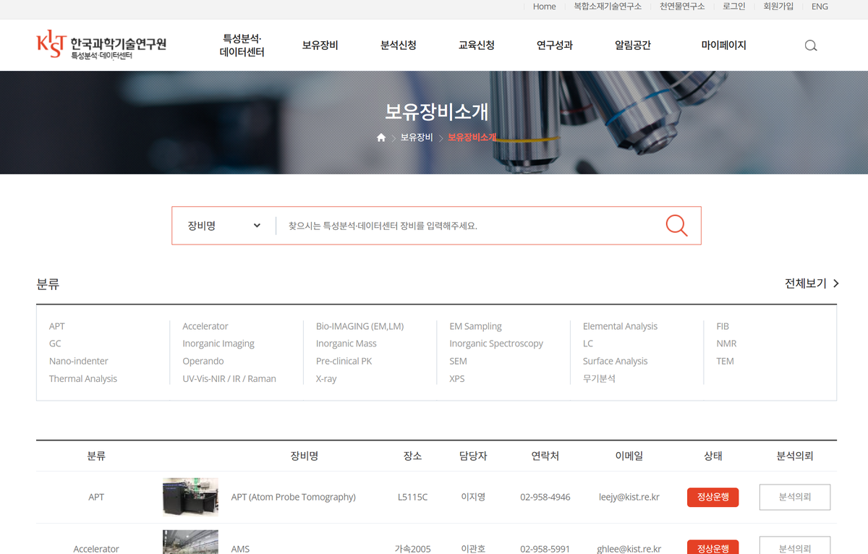Expand 전체보기 to view all categories
868x554 pixels.
[x=812, y=284]
